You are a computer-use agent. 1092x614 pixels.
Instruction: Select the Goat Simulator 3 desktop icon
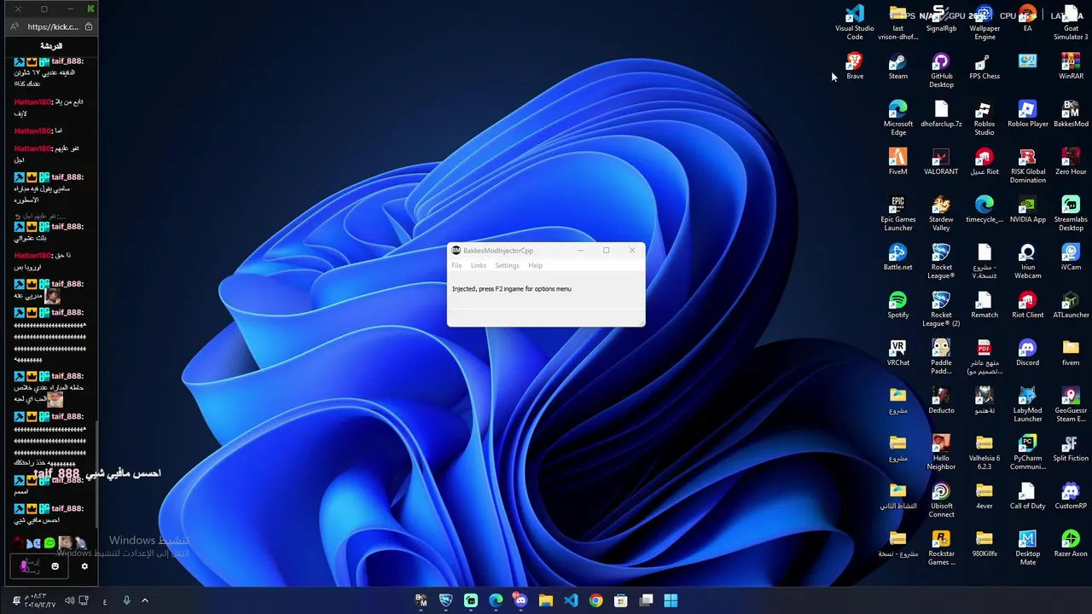click(x=1071, y=22)
